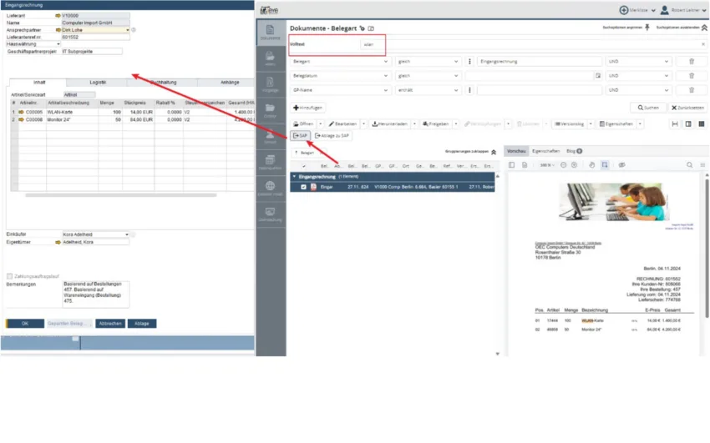Enable the Zahlungsauftragslauf checkbox
The height and width of the screenshot is (443, 710).
point(9,276)
